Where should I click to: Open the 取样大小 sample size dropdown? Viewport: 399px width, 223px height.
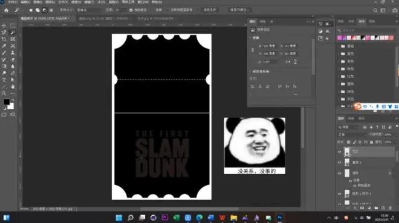tap(89, 10)
